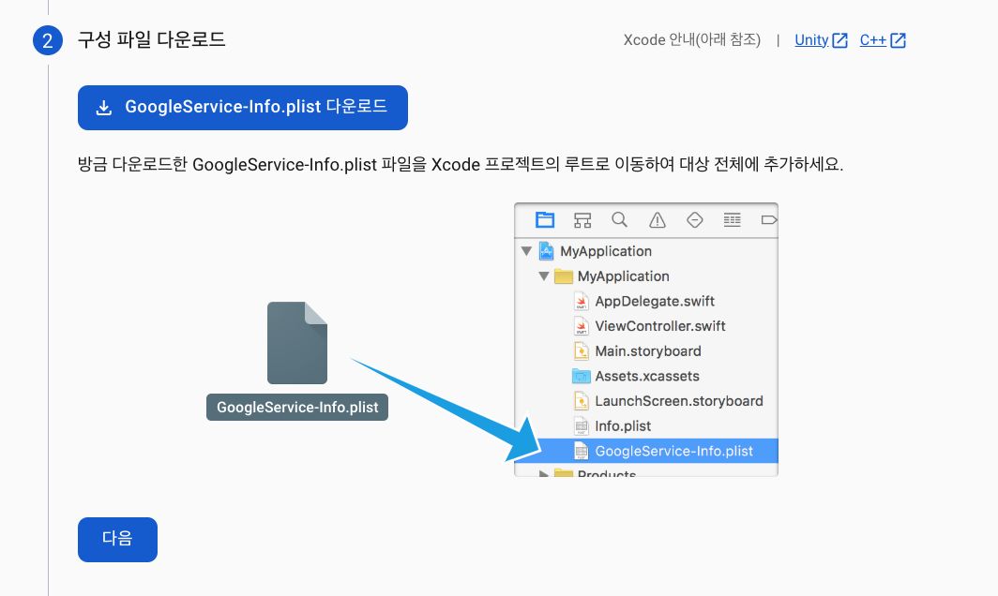The image size is (998, 596).
Task: Select Info.plist in the file tree
Action: click(623, 426)
